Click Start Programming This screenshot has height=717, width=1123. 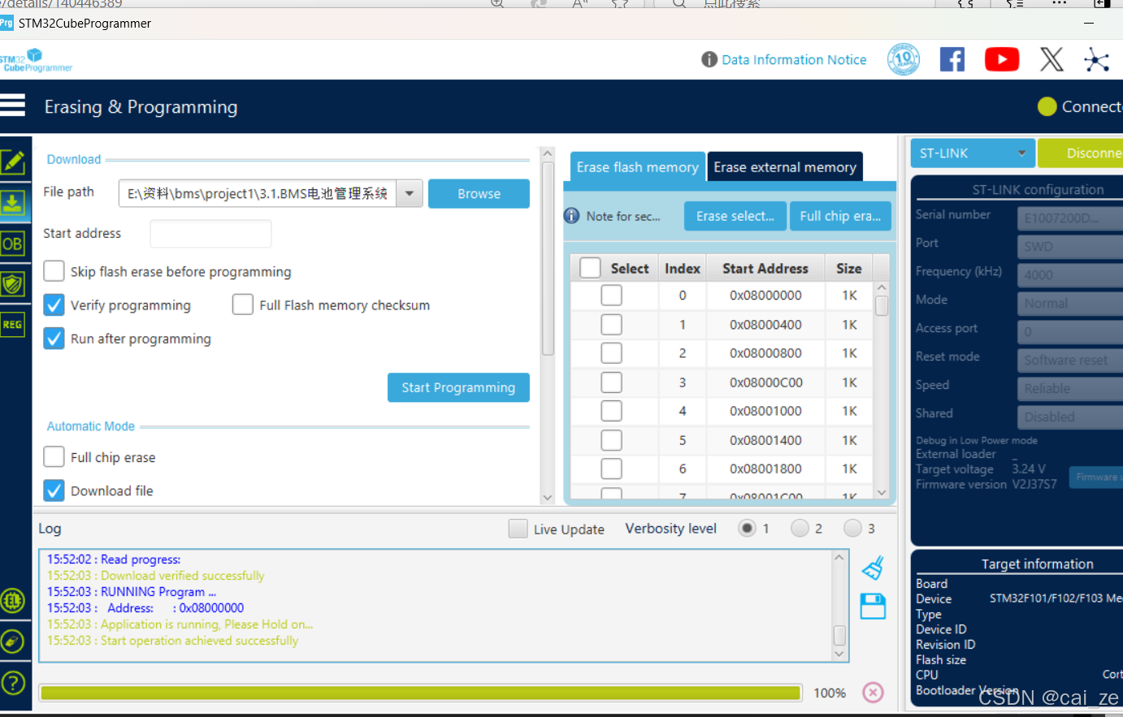458,387
